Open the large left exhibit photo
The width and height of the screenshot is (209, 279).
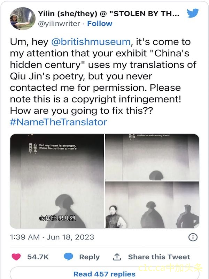(x=57, y=181)
